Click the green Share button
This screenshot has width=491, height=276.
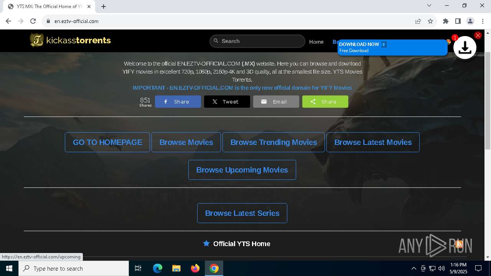pyautogui.click(x=325, y=102)
